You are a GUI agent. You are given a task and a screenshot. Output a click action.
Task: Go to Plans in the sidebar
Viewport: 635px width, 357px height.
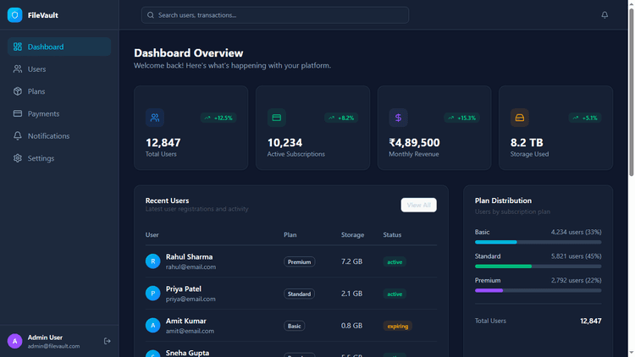click(x=36, y=91)
